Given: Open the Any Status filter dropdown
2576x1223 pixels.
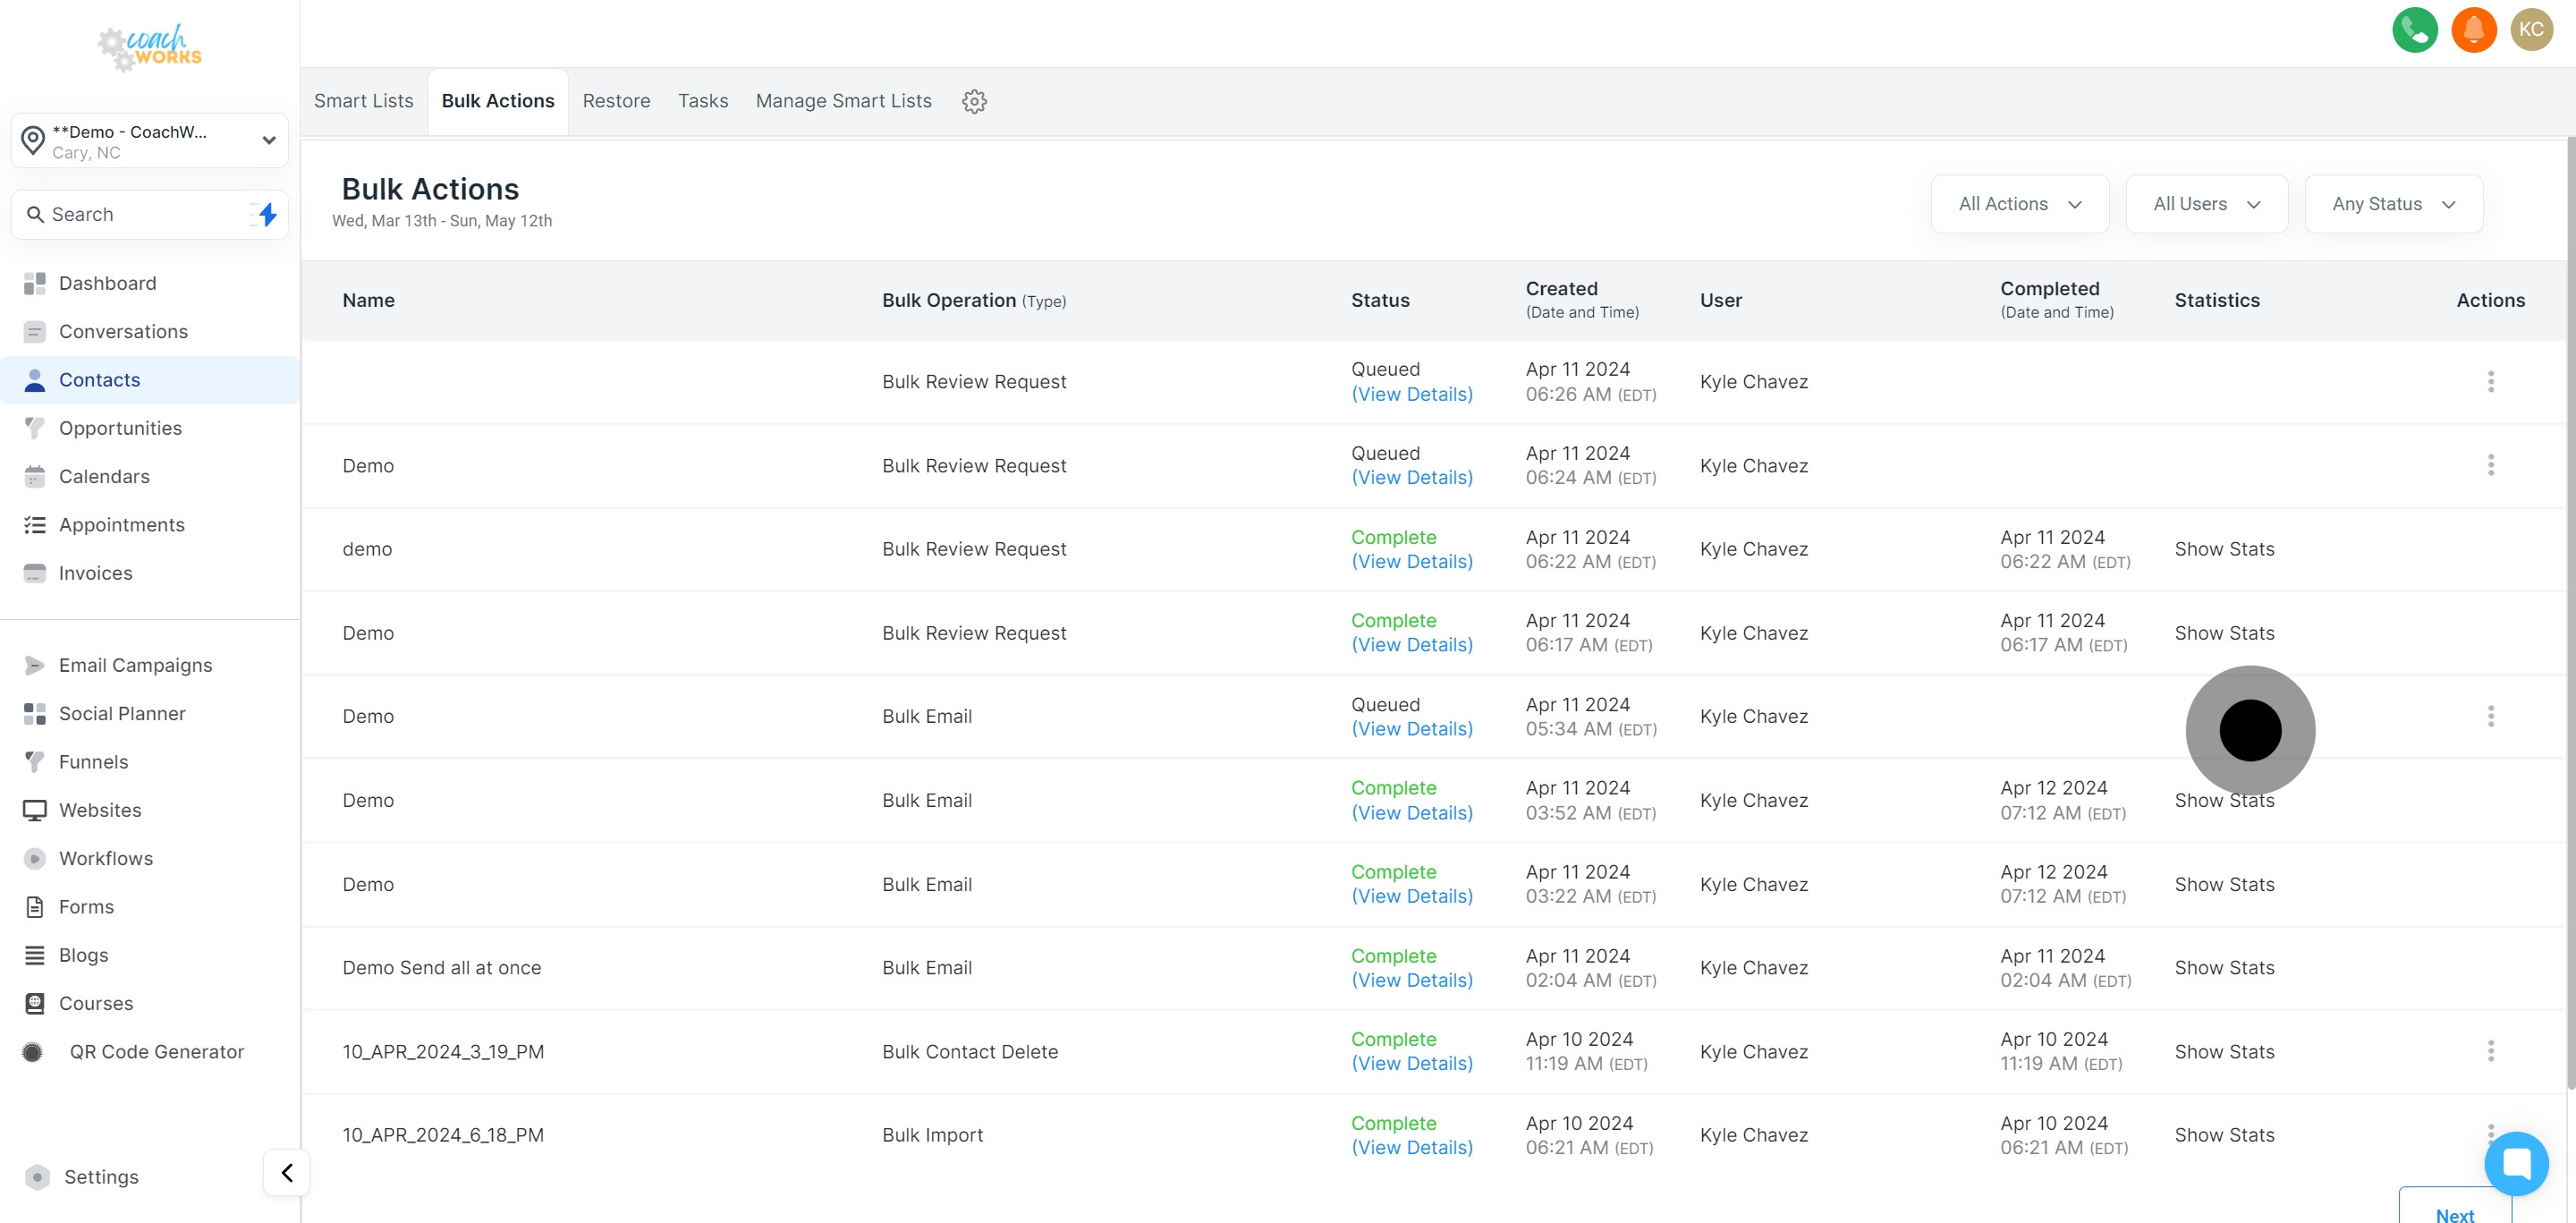Looking at the screenshot, I should click(2393, 204).
